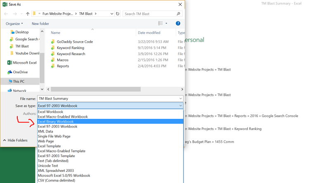Go forward using the forward arrow

tap(15, 14)
